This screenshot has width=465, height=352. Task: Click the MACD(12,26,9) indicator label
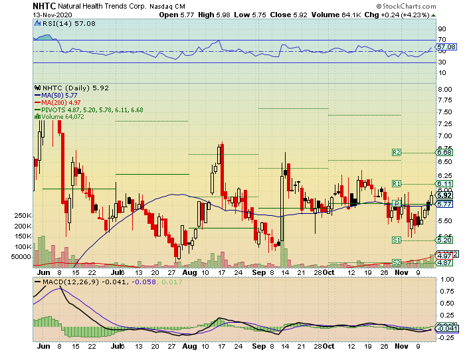70,282
